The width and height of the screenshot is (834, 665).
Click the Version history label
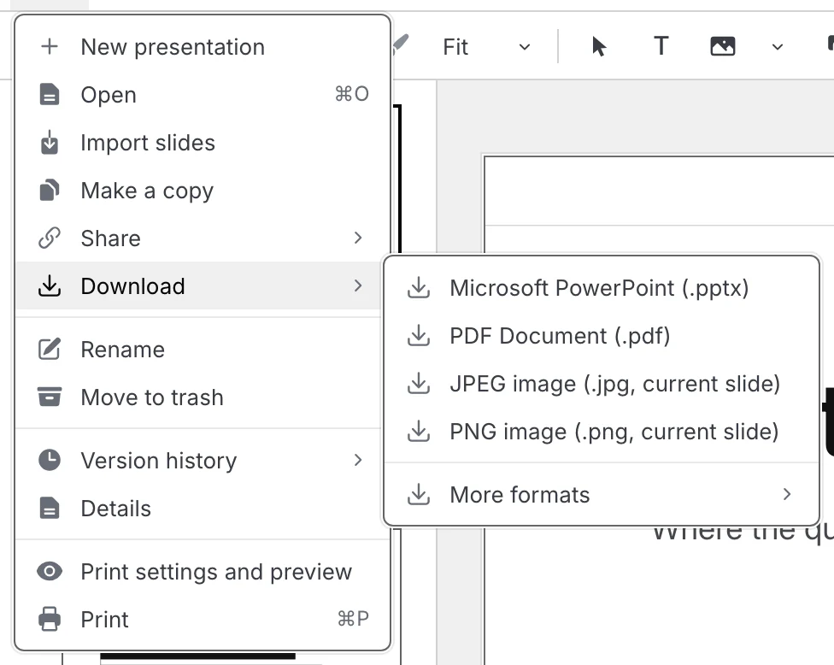[158, 461]
